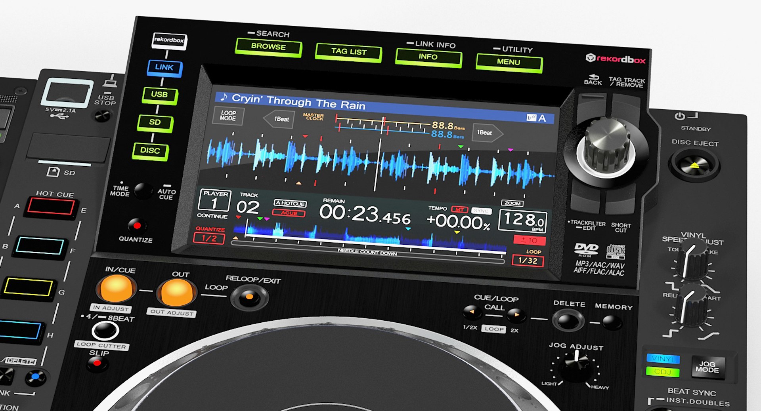Trigger the blue HOT CUE pad H area
The width and height of the screenshot is (761, 411).
point(20,331)
